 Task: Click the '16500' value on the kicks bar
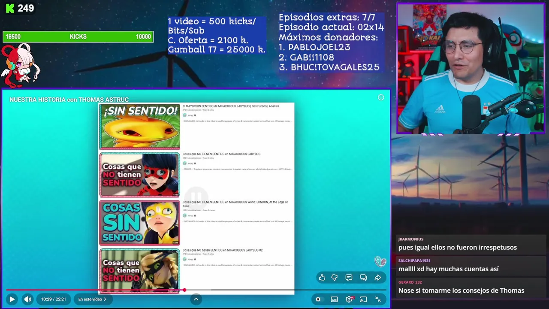click(13, 37)
